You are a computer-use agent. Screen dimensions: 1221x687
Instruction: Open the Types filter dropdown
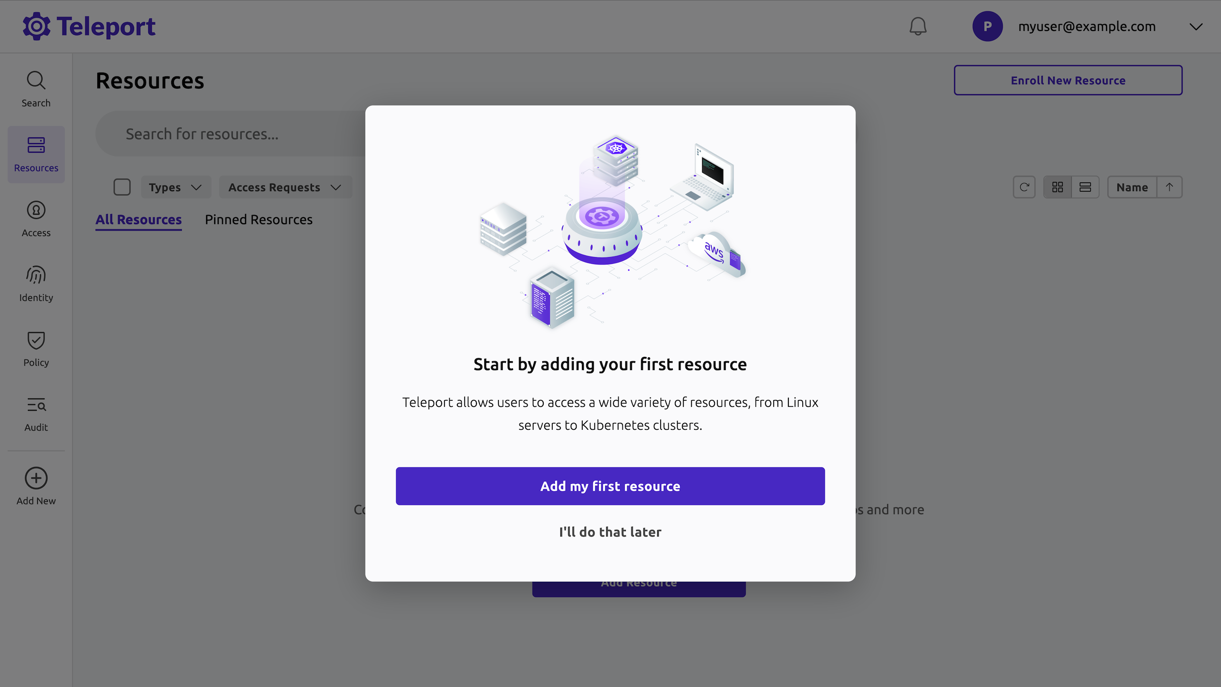[x=176, y=187]
